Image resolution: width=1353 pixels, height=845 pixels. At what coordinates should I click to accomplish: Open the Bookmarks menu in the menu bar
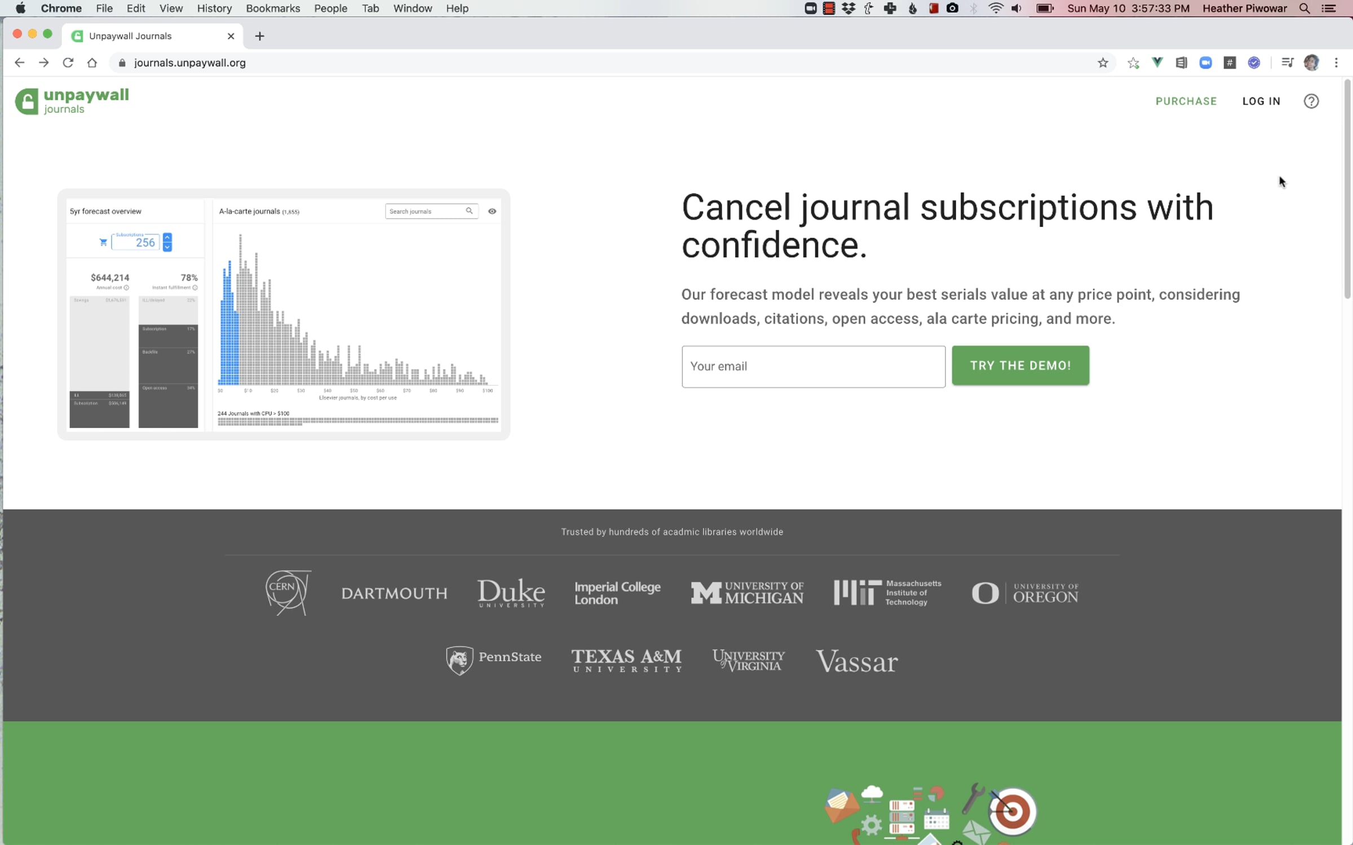[273, 8]
